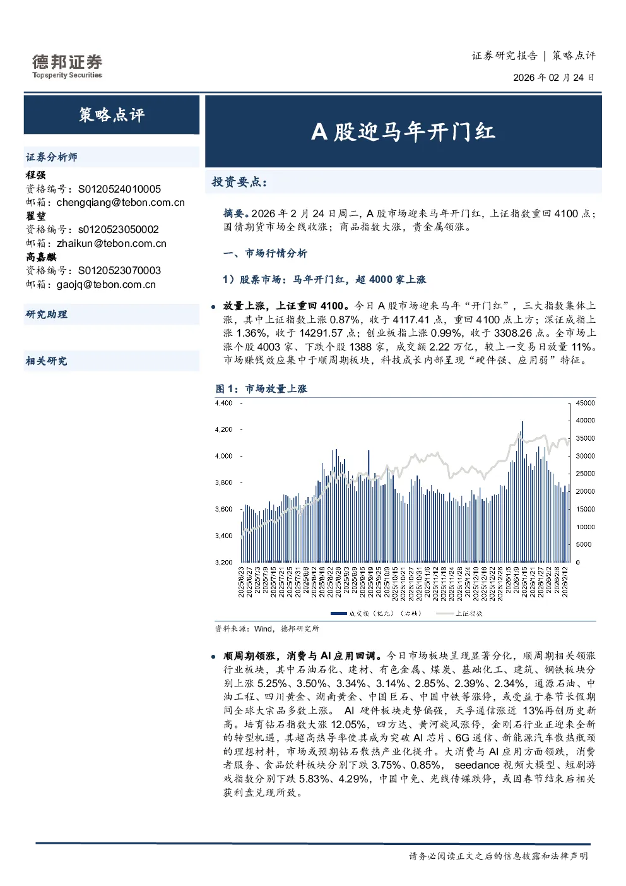The width and height of the screenshot is (626, 886).
Task: Click the value 12.05% in the last paragraph
Action: [348, 724]
